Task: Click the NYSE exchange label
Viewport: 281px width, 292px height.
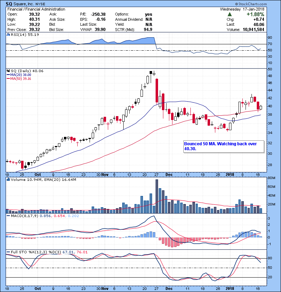Action: click(40, 4)
